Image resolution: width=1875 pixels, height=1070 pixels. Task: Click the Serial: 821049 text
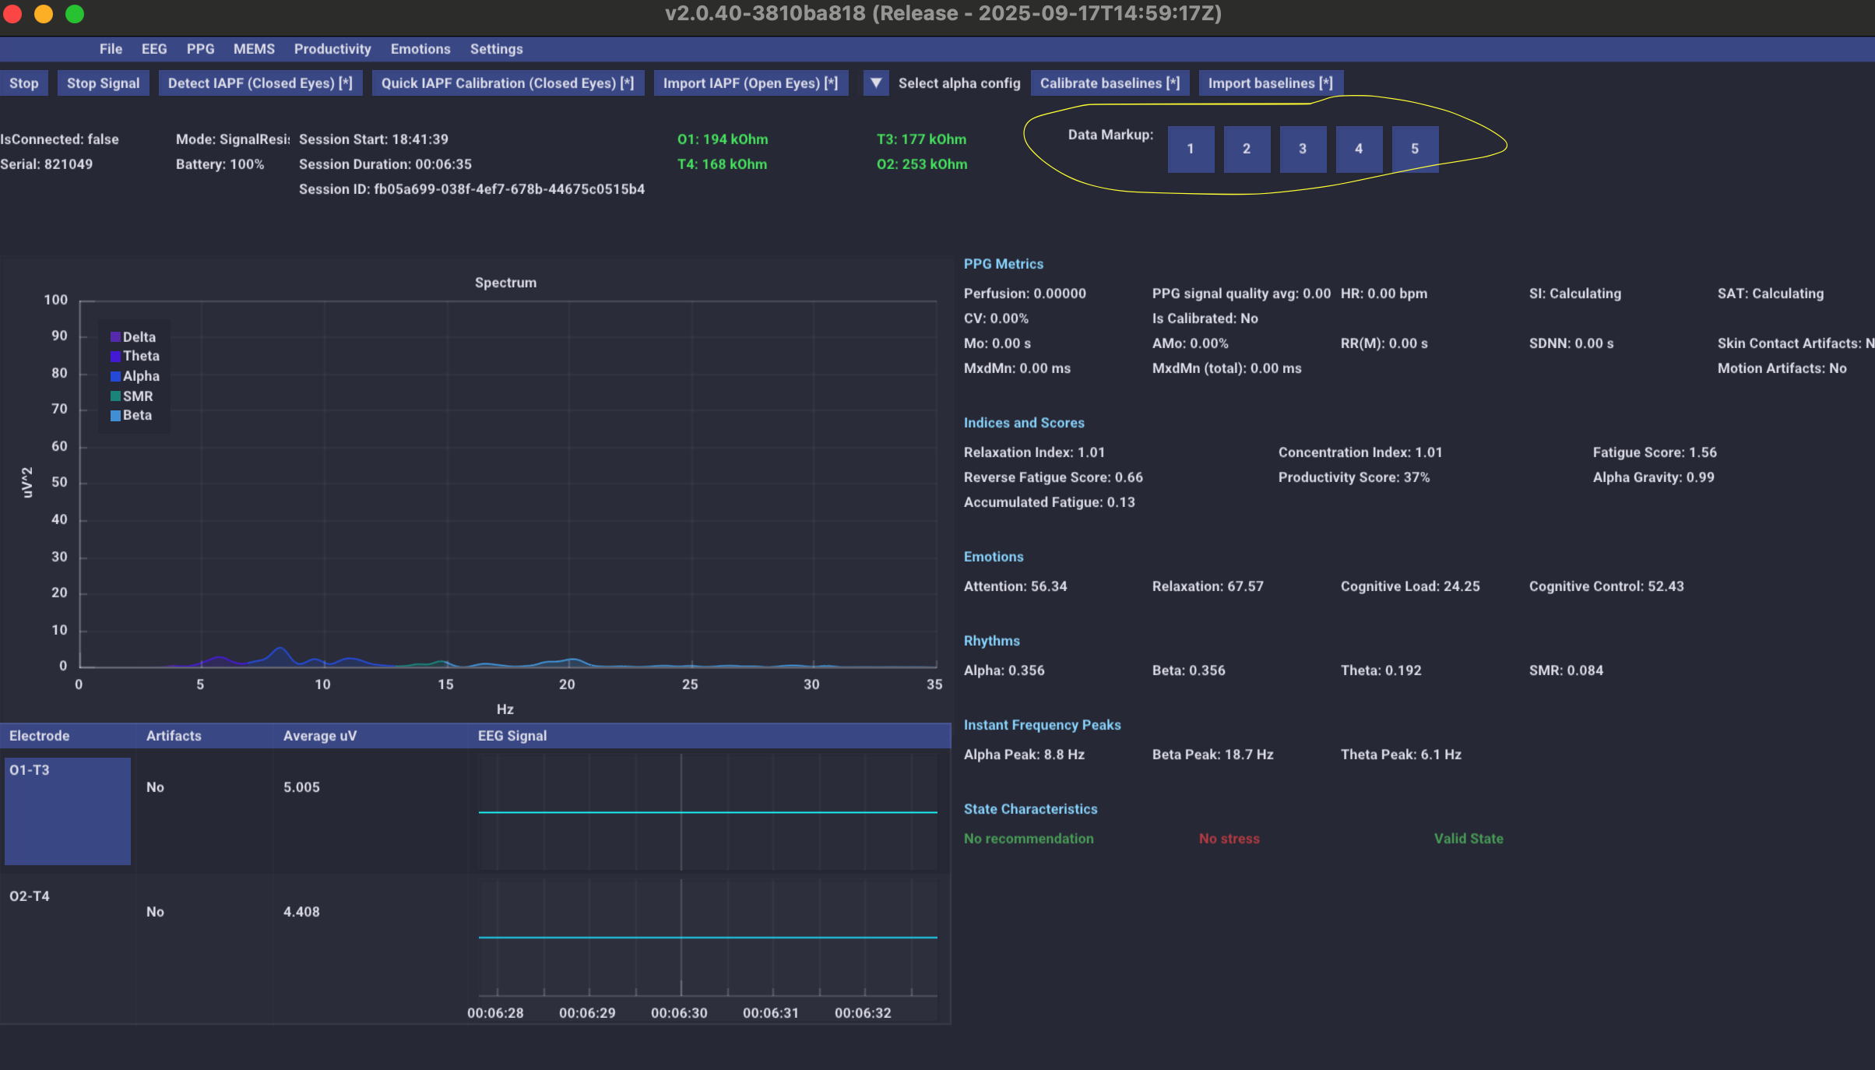coord(47,164)
